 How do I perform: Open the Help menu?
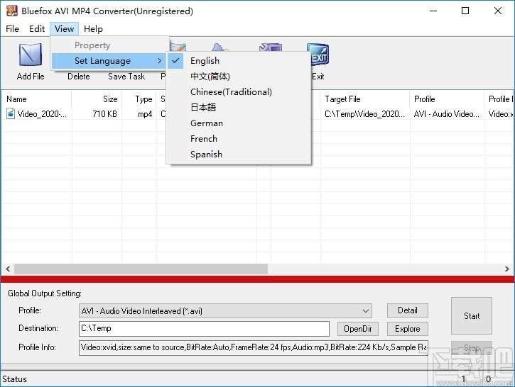coord(93,29)
